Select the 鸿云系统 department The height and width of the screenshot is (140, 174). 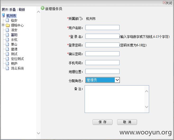click(17, 68)
